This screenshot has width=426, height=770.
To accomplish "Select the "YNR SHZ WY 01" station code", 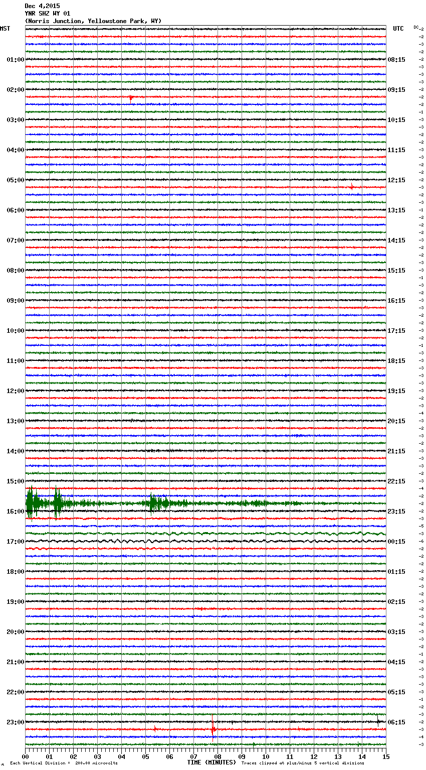I will coord(48,14).
